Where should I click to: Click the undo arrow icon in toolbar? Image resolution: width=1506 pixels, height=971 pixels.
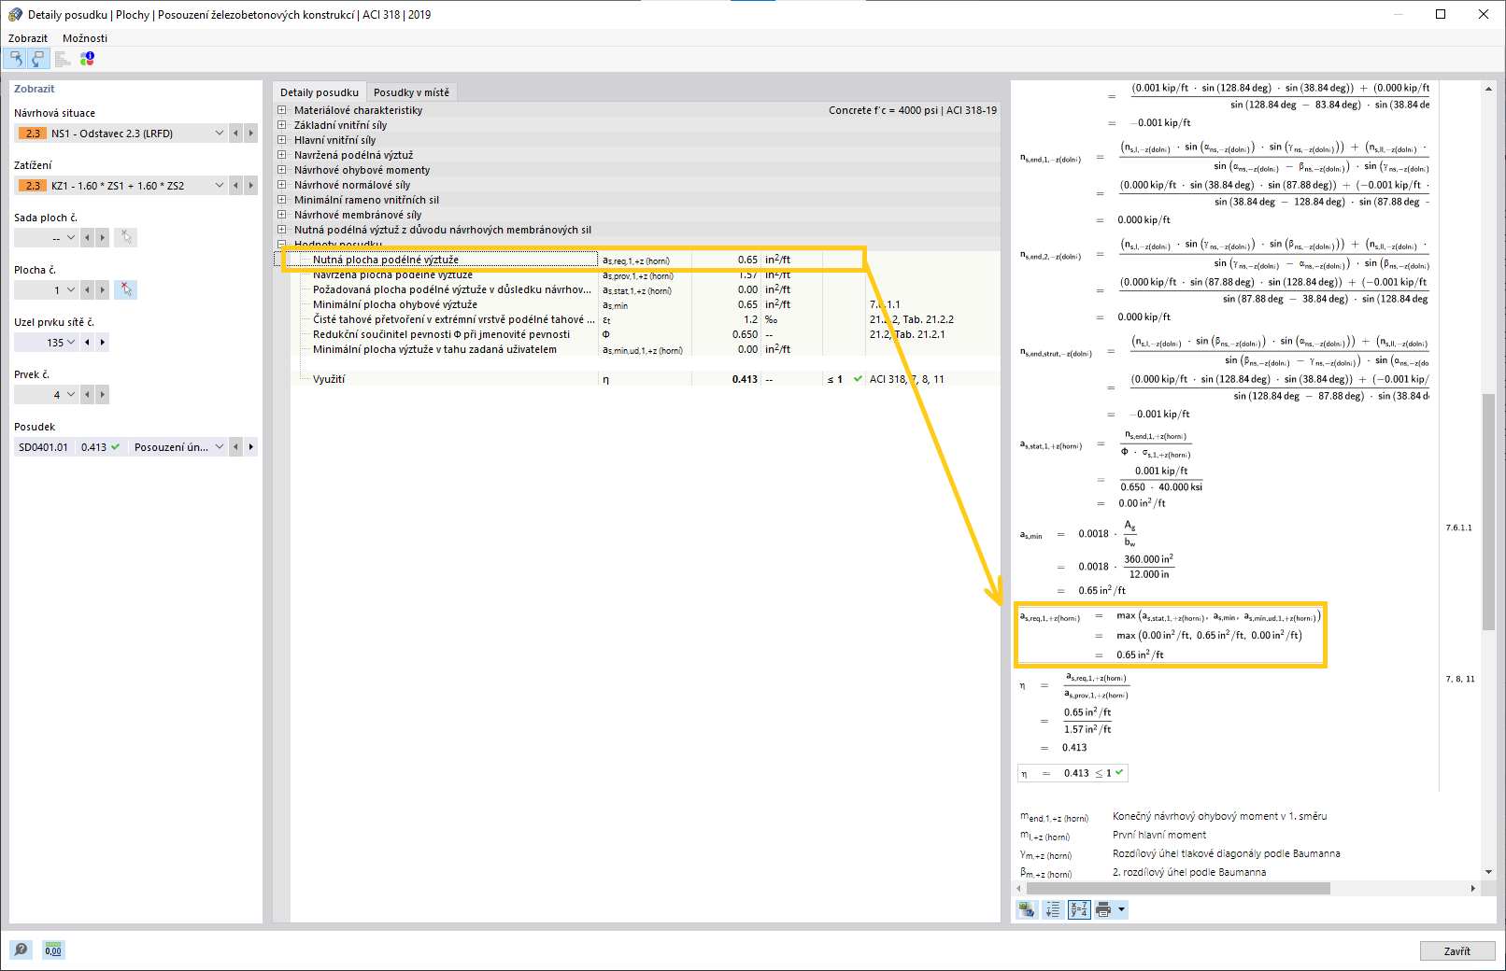pyautogui.click(x=16, y=58)
